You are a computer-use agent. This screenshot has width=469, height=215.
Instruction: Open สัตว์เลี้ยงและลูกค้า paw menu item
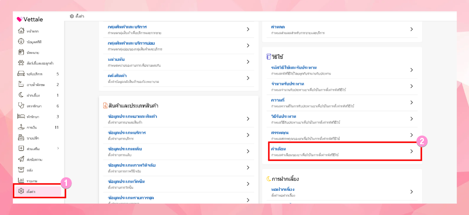coord(36,63)
